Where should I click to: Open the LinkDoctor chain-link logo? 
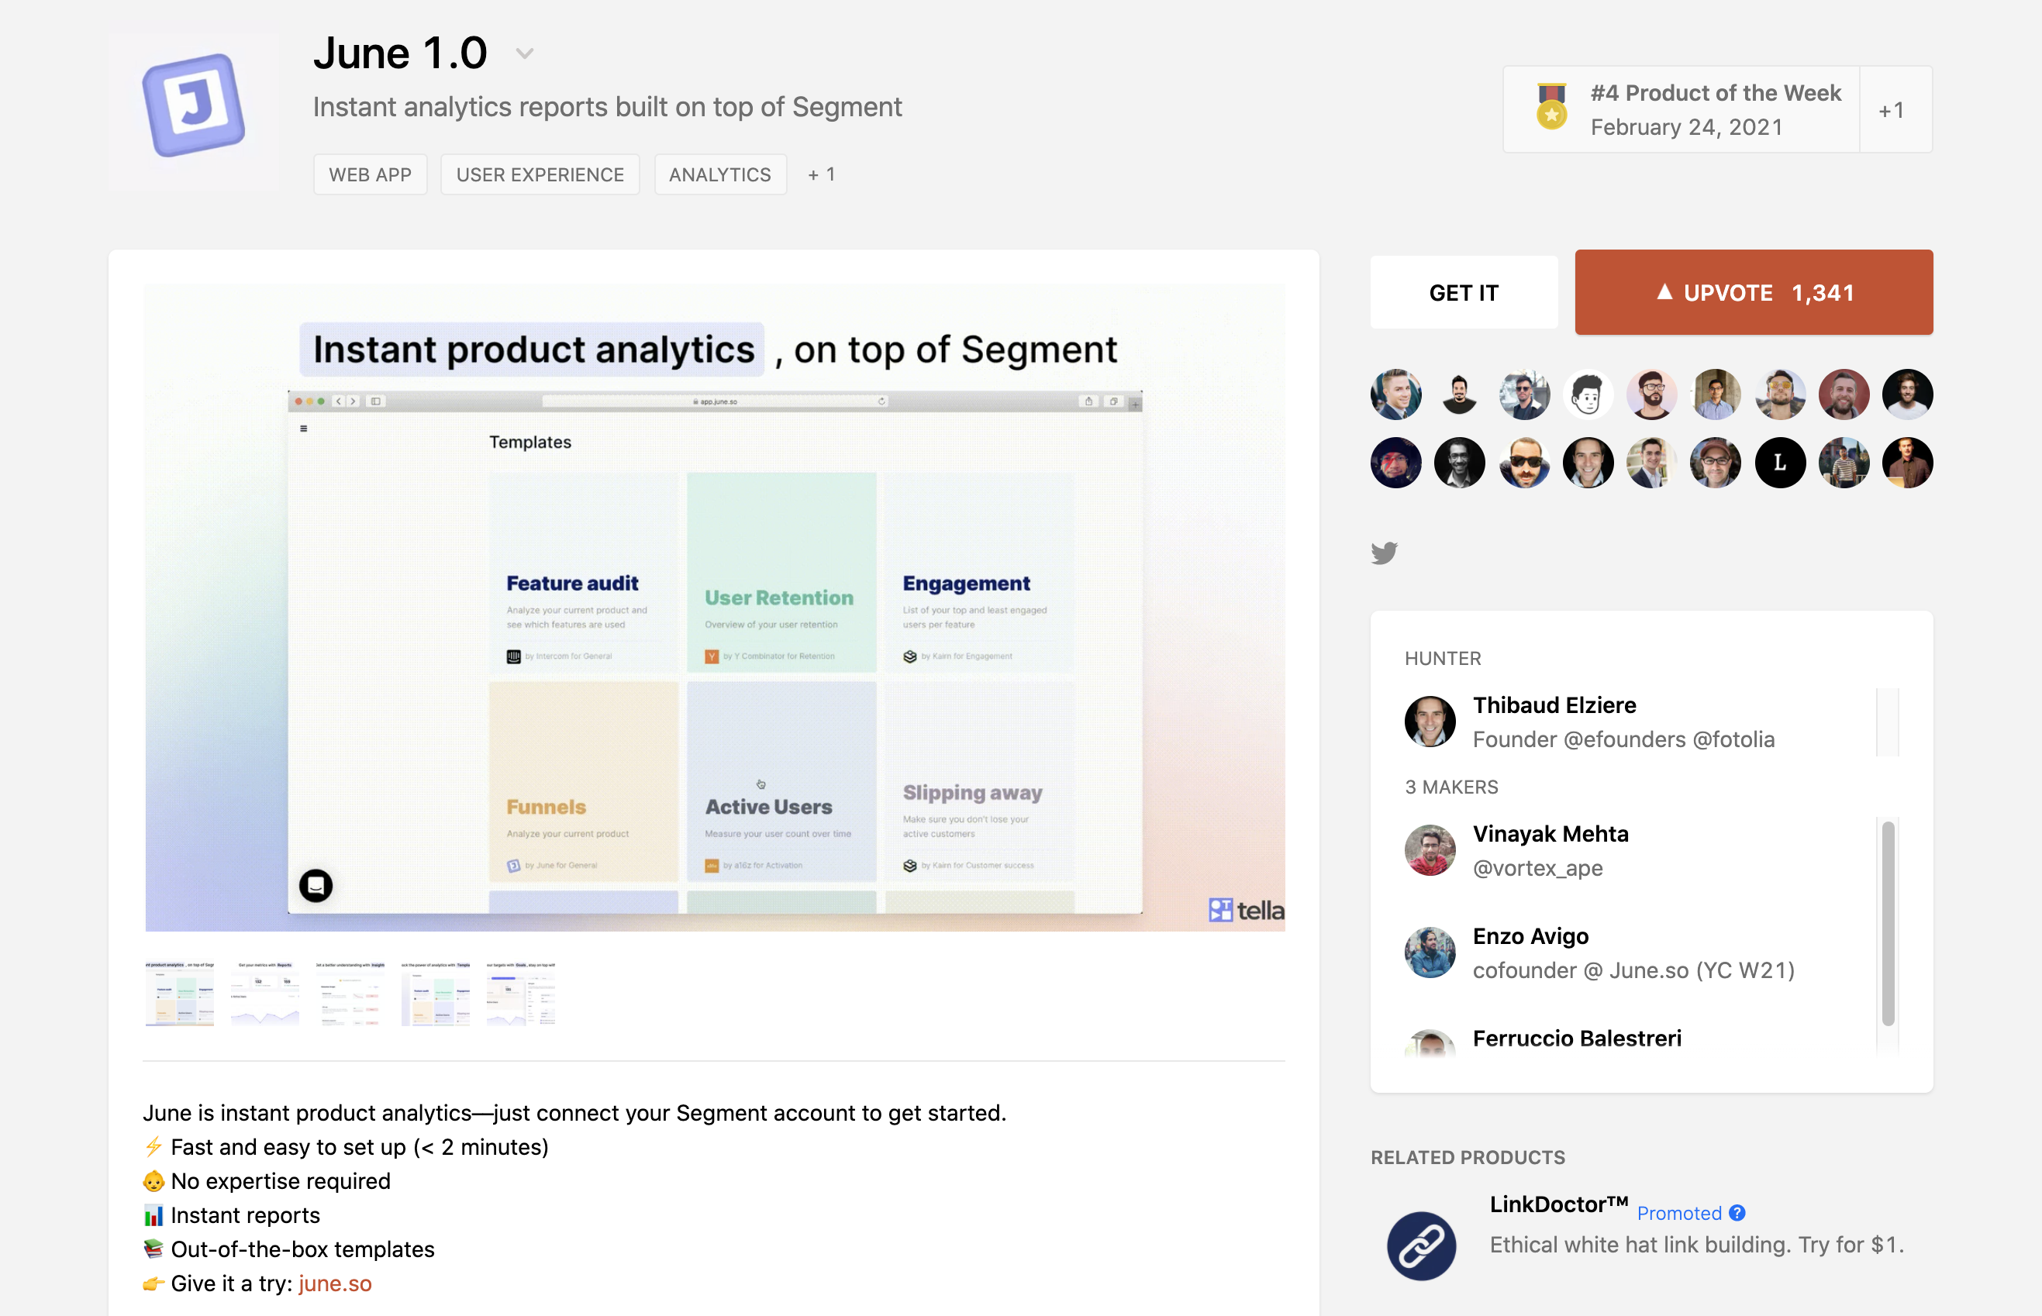pyautogui.click(x=1422, y=1245)
